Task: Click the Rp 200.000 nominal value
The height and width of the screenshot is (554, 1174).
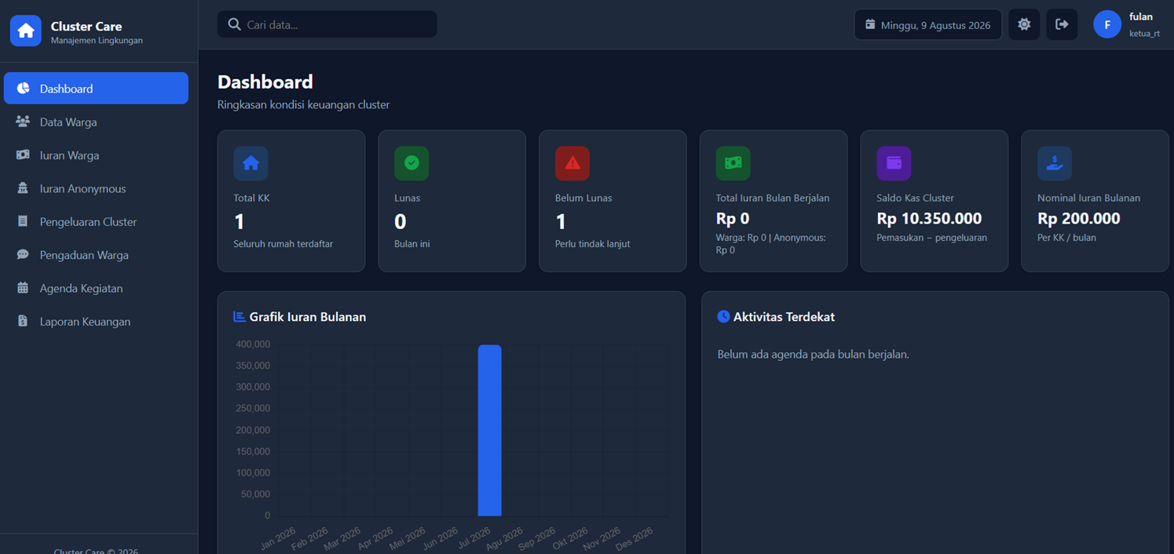Action: click(x=1079, y=218)
